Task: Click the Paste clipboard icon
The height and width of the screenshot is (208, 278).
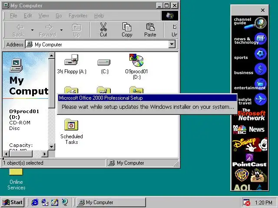Action: click(x=150, y=27)
